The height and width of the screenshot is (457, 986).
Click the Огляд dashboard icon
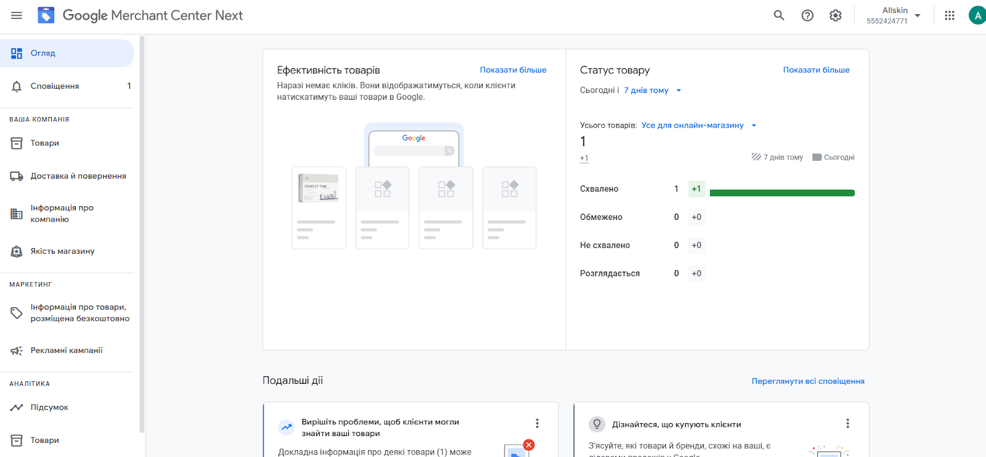[x=17, y=54]
